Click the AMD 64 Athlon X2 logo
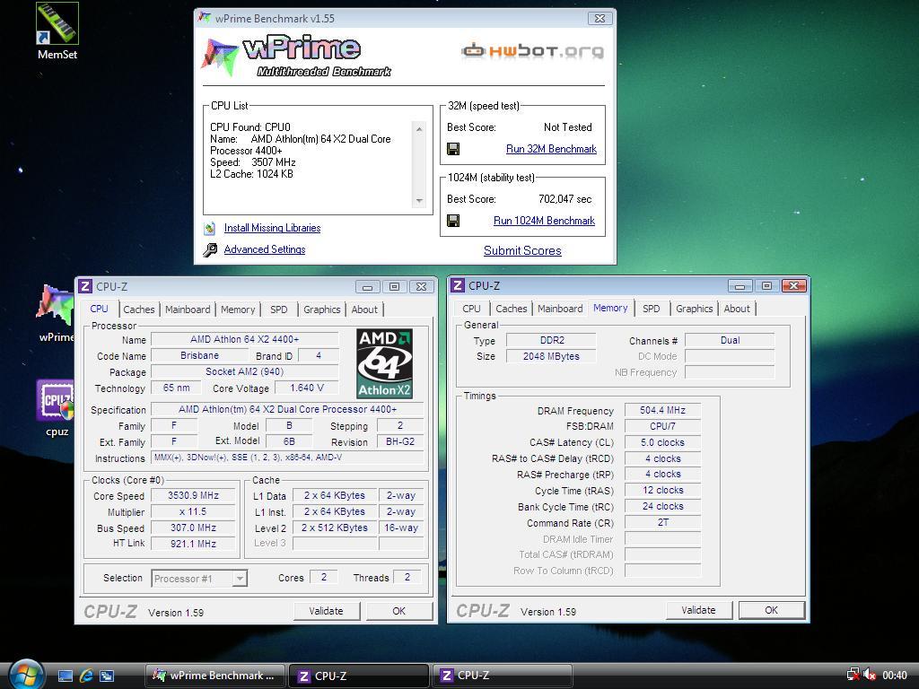 click(x=384, y=363)
